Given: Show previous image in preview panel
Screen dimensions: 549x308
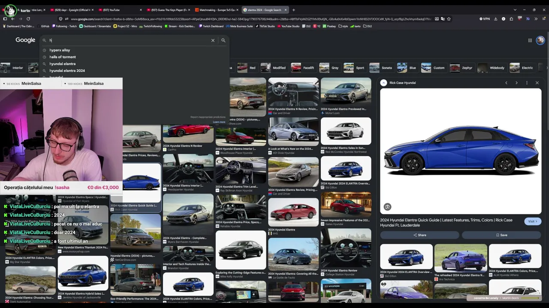Looking at the screenshot, I should [x=506, y=83].
